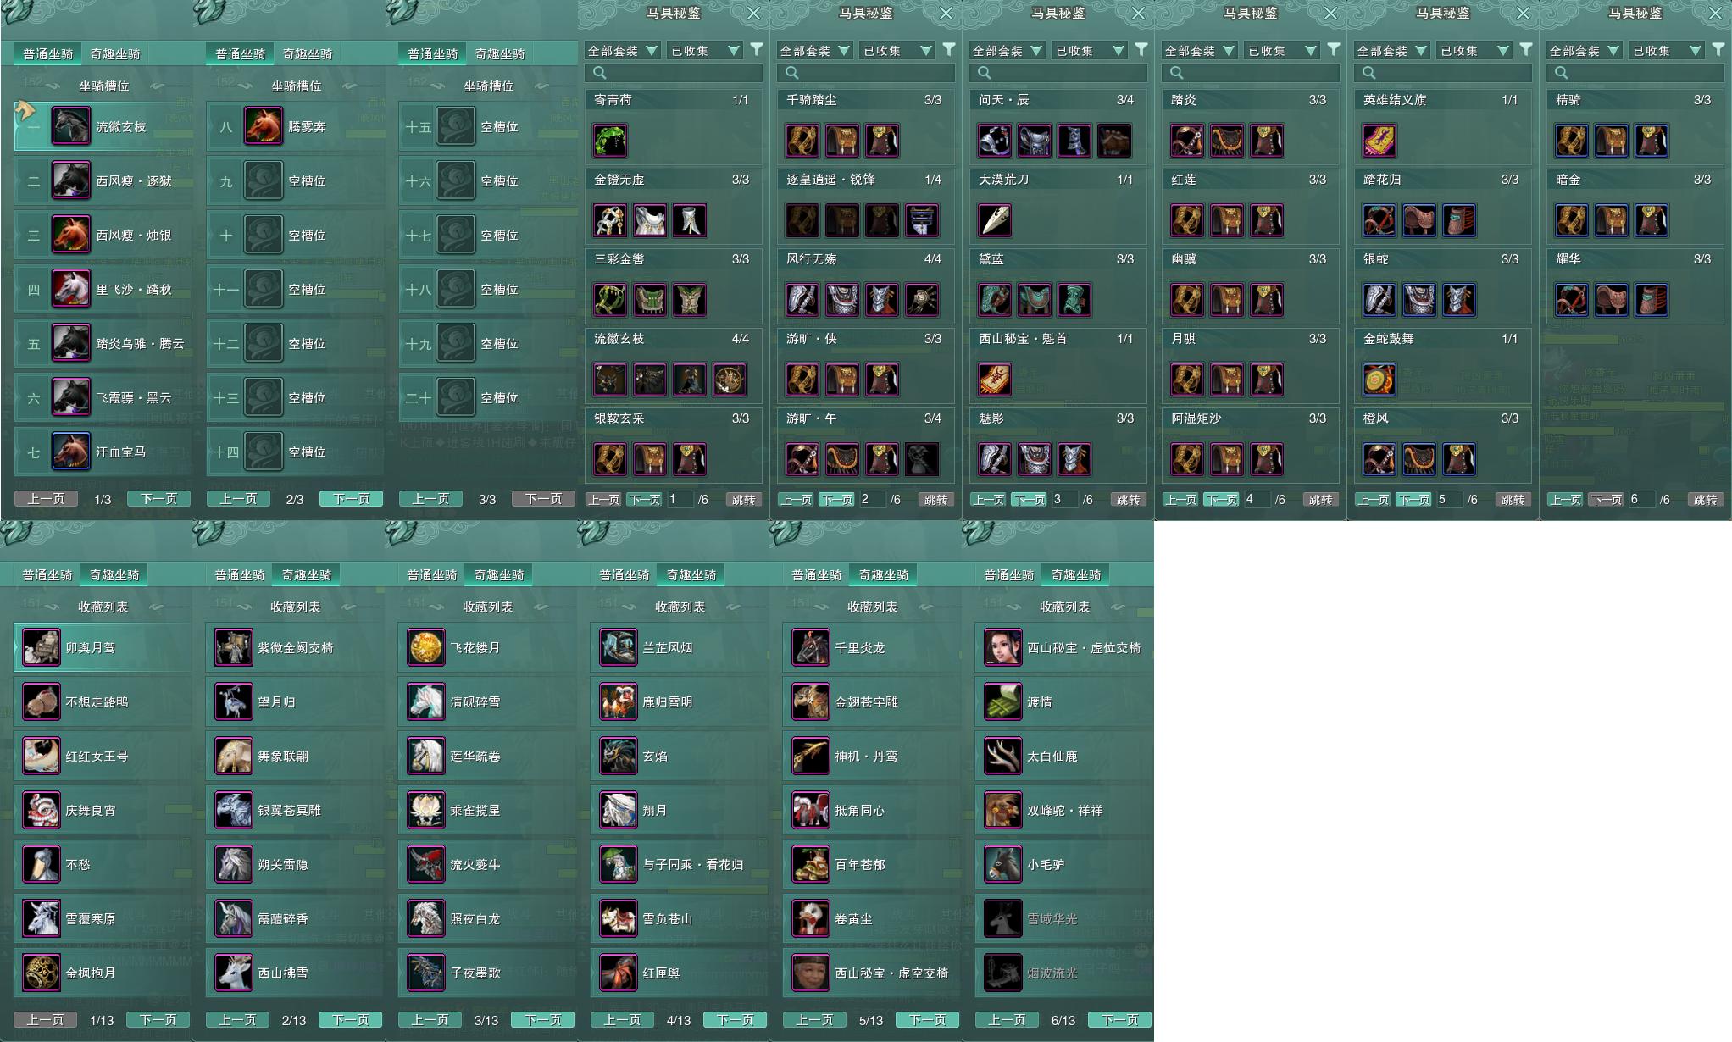
Task: Go to 下一页 on the 1/3 mount slot page
Action: pyautogui.click(x=158, y=499)
